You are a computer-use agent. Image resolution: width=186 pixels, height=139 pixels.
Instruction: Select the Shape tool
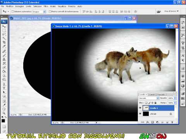4,96
